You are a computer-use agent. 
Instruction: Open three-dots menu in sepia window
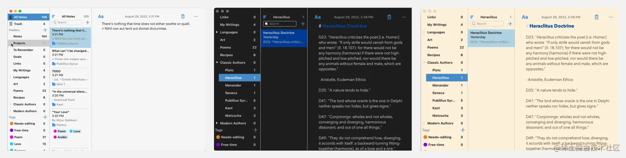click(611, 17)
